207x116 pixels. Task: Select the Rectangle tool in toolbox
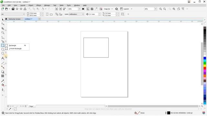[x=3, y=45]
